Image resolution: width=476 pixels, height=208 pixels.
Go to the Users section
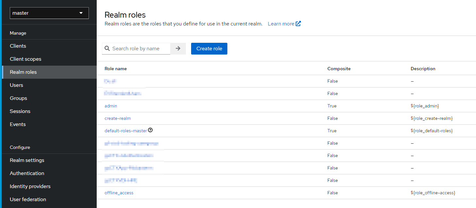[16, 85]
